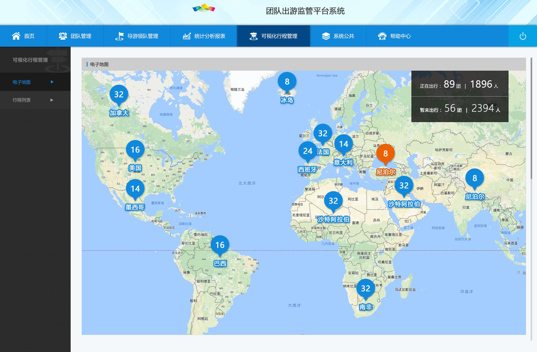Click the home icon beside 首页
Viewport: 537px width, 352px height.
(16, 36)
